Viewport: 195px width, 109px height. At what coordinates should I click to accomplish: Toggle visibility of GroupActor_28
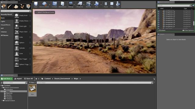click(158, 12)
